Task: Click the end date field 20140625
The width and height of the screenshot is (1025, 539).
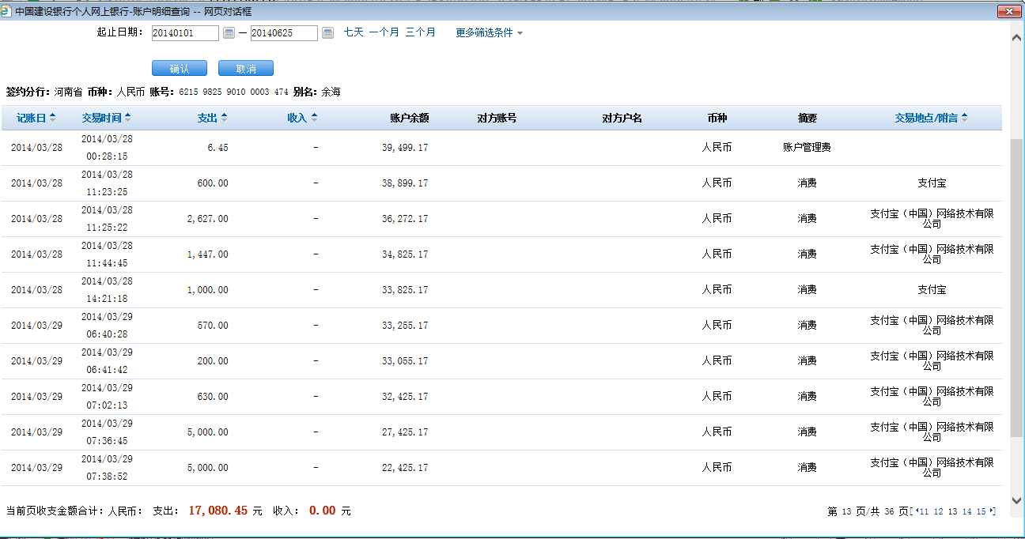Action: tap(284, 33)
